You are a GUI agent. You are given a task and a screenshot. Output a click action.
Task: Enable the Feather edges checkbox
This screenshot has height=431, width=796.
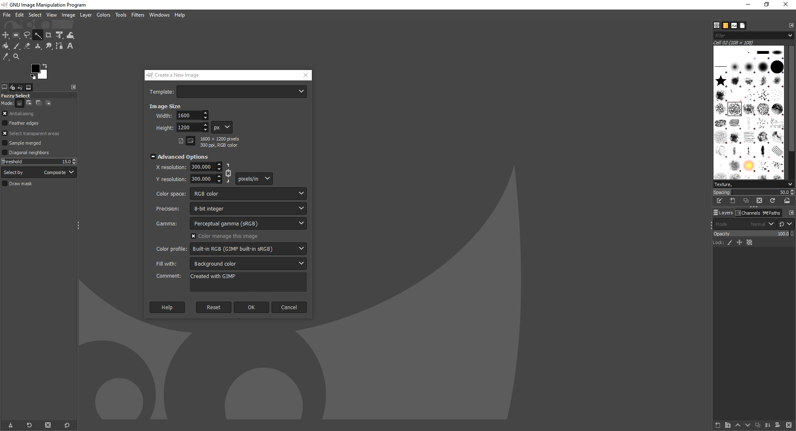5,123
